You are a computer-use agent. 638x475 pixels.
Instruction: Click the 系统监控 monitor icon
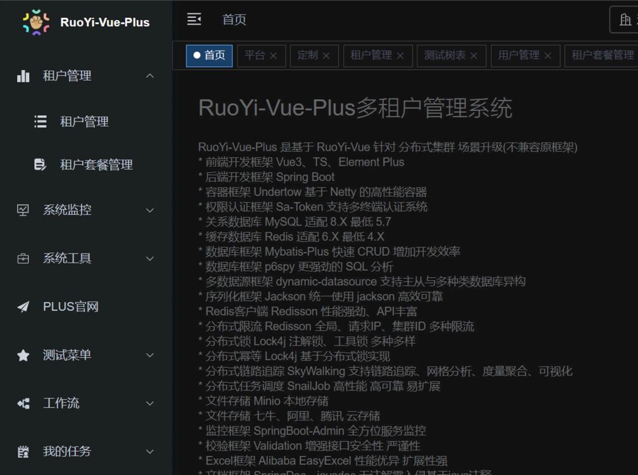point(23,210)
